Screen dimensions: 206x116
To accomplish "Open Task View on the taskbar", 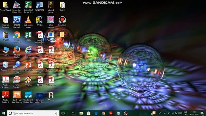I will pyautogui.click(x=63, y=113).
